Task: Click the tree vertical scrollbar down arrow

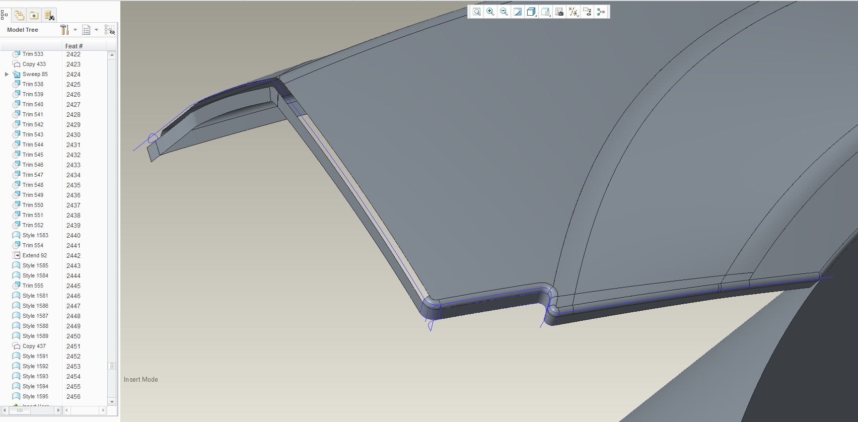Action: click(x=112, y=401)
